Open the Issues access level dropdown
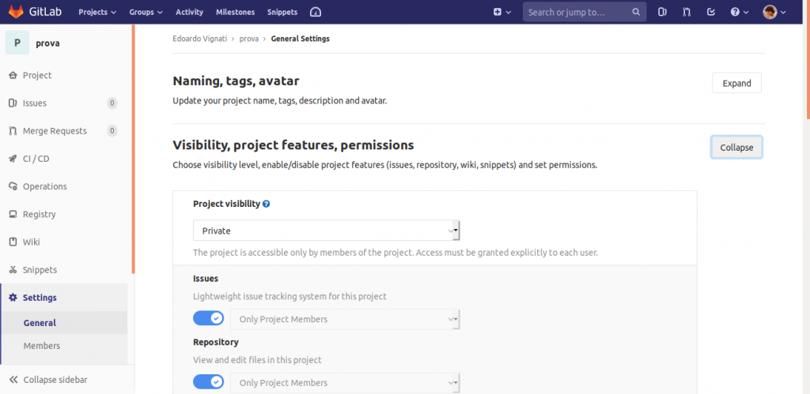810x394 pixels. [345, 319]
